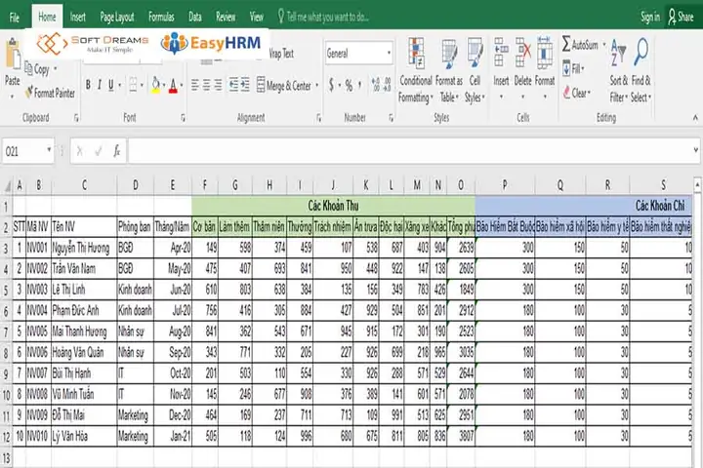Image resolution: width=703 pixels, height=468 pixels.
Task: Open Clipboard dialog launcher
Action: click(x=76, y=118)
